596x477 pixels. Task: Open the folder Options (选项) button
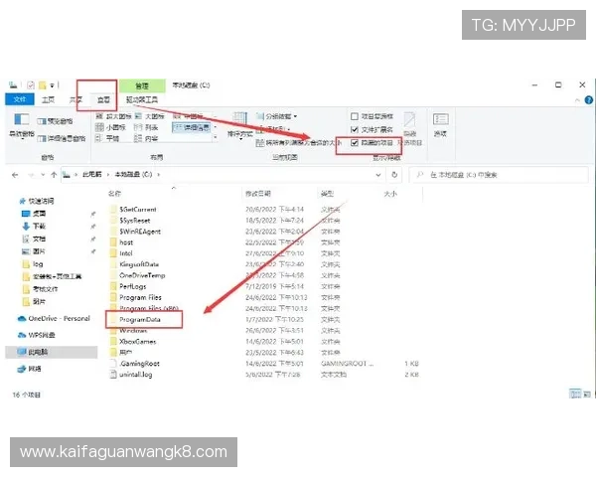click(440, 125)
